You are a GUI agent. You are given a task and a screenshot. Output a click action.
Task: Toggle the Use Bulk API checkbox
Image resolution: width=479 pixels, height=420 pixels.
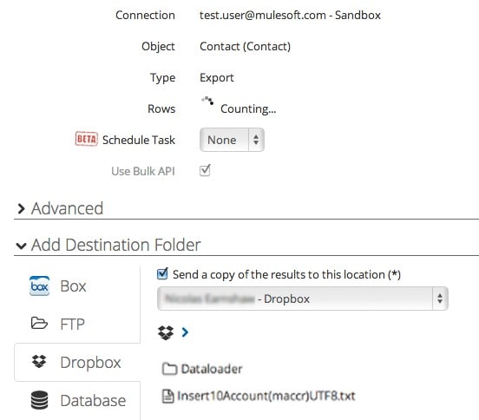(205, 170)
